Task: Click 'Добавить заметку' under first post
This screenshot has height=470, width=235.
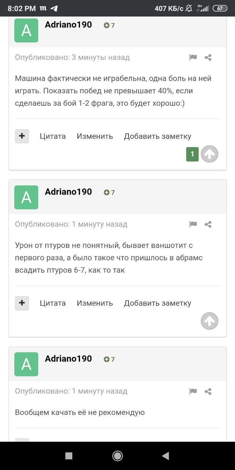Action: click(x=158, y=136)
